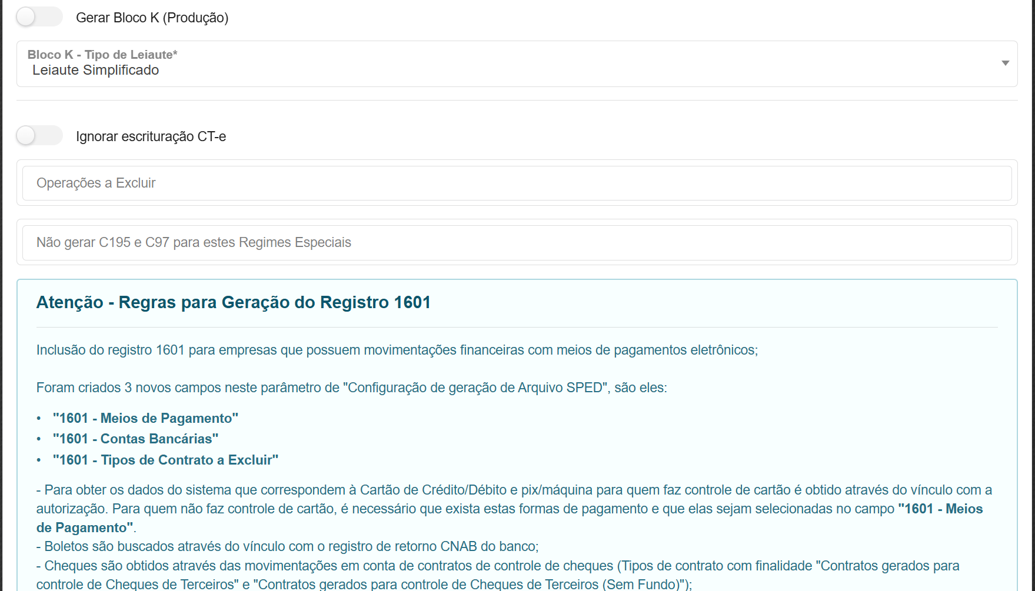Toggle the Ignorar escrituração CT-e switch
This screenshot has height=591, width=1035.
click(39, 136)
